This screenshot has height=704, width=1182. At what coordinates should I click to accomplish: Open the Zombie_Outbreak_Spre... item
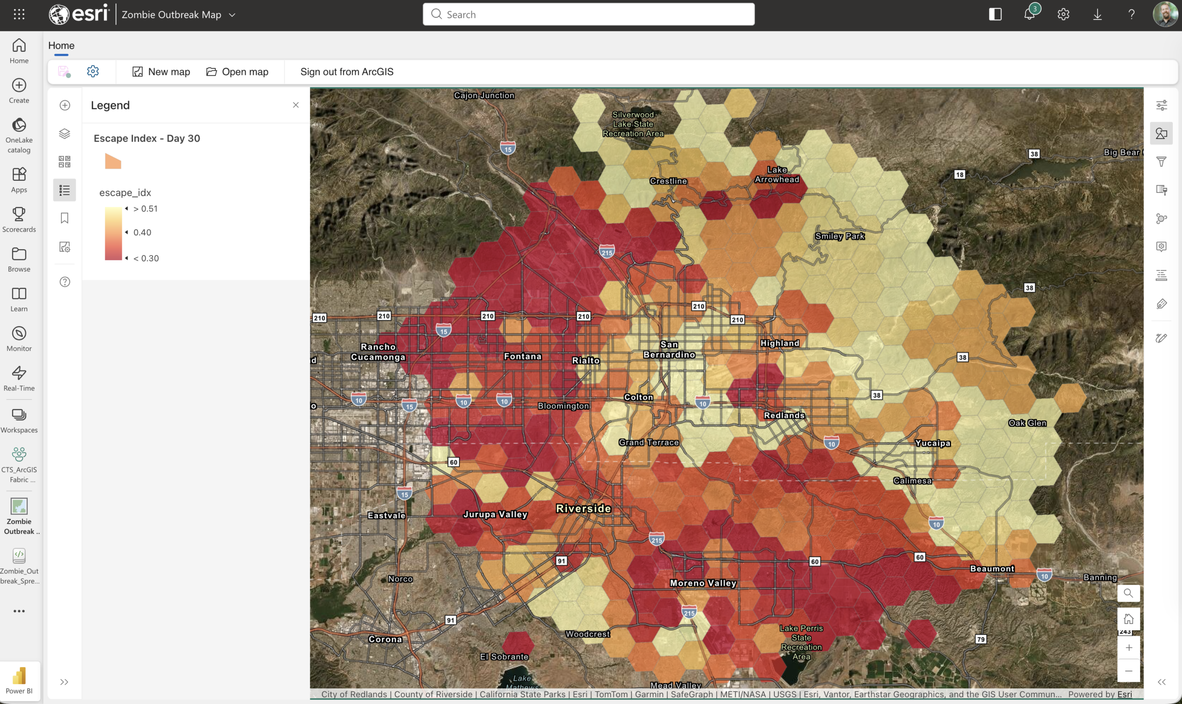point(19,567)
